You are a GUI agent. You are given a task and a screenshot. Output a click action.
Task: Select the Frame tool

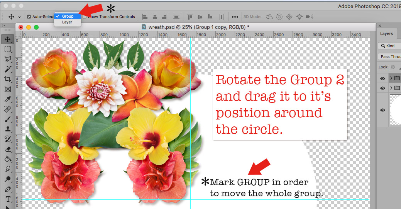(x=8, y=89)
